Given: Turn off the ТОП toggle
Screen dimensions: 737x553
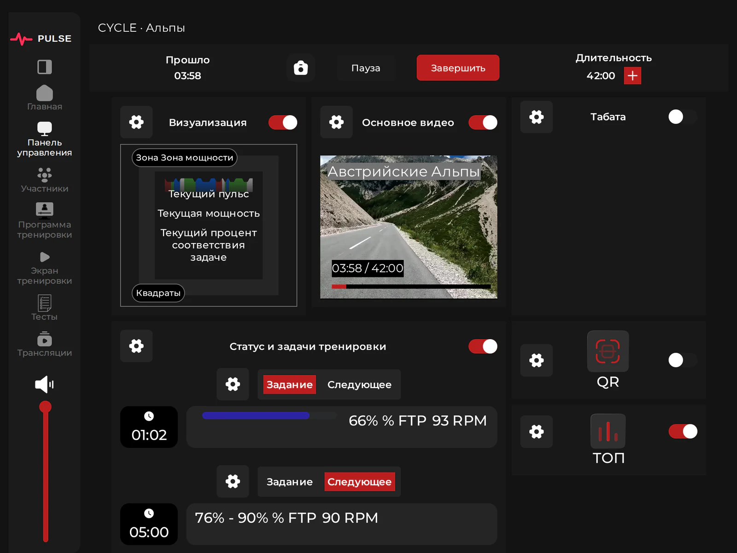Looking at the screenshot, I should pyautogui.click(x=683, y=431).
